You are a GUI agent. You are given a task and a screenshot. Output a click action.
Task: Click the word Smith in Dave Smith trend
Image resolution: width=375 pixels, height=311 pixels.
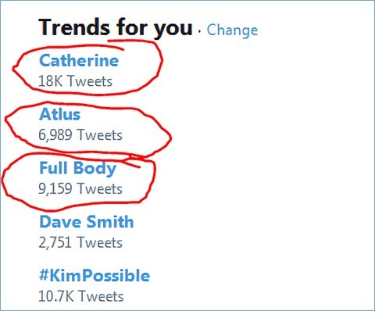click(x=110, y=222)
